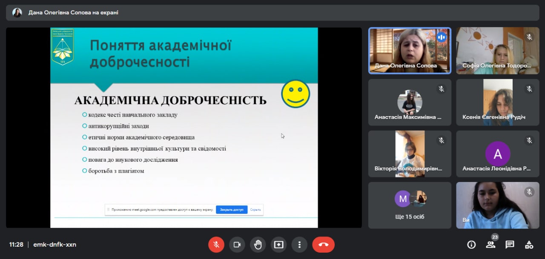Click bullet антикорупційні заходи
The width and height of the screenshot is (545, 259).
pyautogui.click(x=119, y=126)
